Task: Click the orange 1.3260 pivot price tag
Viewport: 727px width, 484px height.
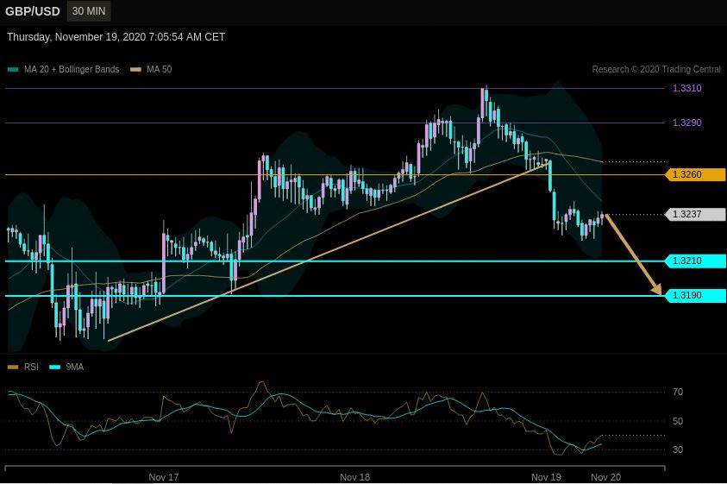Action: [695, 174]
